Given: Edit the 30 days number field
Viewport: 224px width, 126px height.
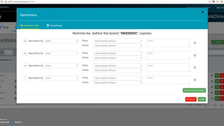Looking at the screenshot, I should [x=25, y=66].
